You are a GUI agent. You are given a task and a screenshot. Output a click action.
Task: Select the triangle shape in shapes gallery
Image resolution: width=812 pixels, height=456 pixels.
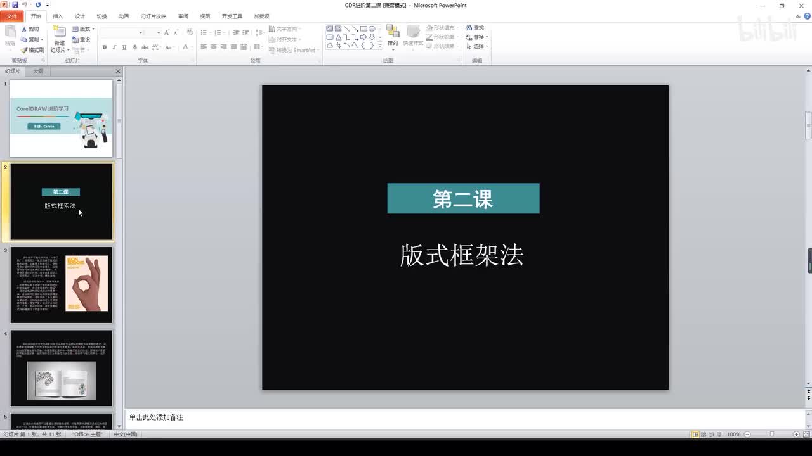coord(338,37)
